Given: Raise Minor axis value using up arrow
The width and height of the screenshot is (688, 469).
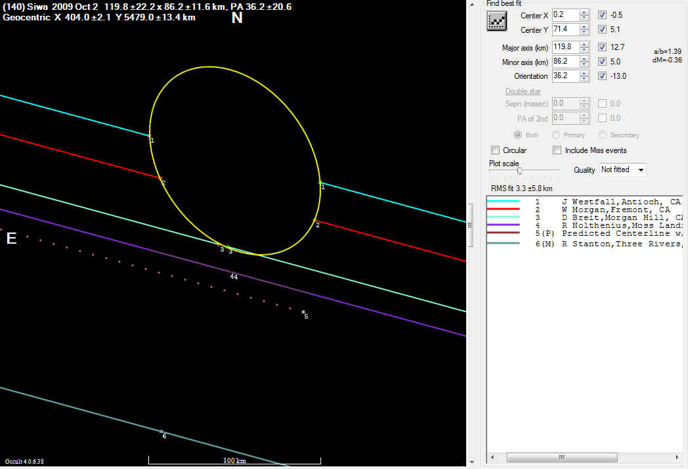Looking at the screenshot, I should 584,59.
